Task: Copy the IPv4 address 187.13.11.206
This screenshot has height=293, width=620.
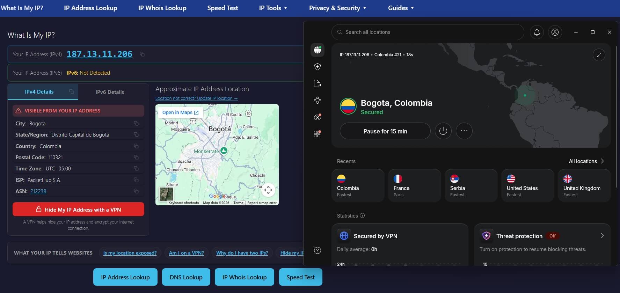Action: [x=142, y=54]
